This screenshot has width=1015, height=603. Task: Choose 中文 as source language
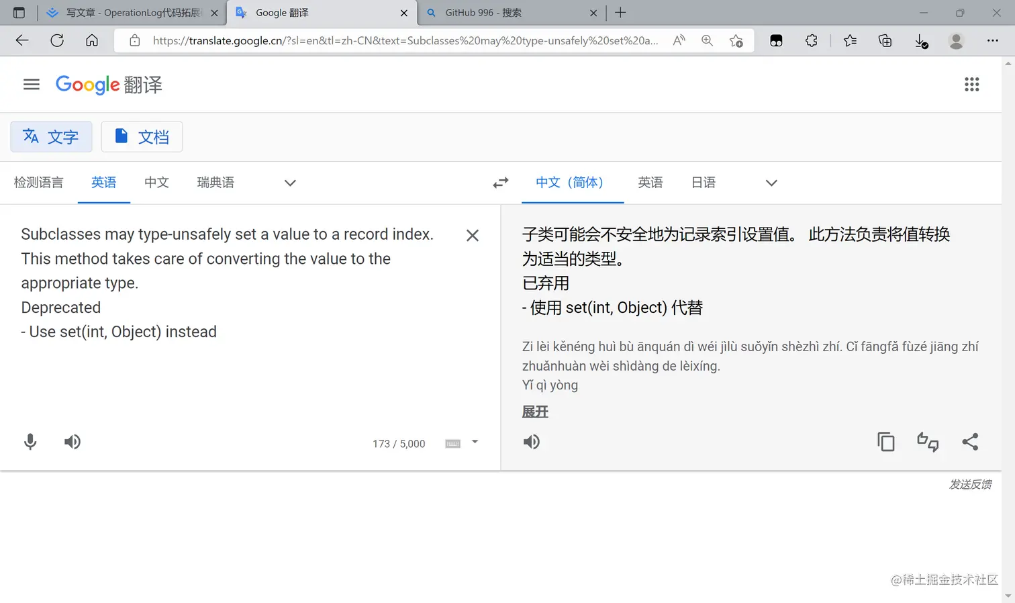click(156, 183)
